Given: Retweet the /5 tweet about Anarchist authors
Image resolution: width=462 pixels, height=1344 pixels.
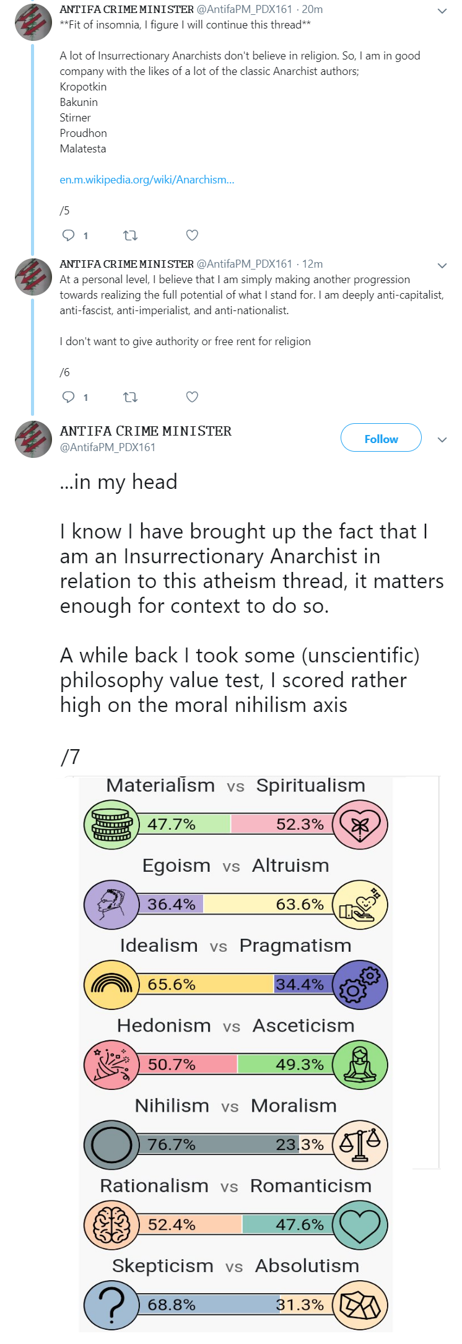Looking at the screenshot, I should click(130, 235).
